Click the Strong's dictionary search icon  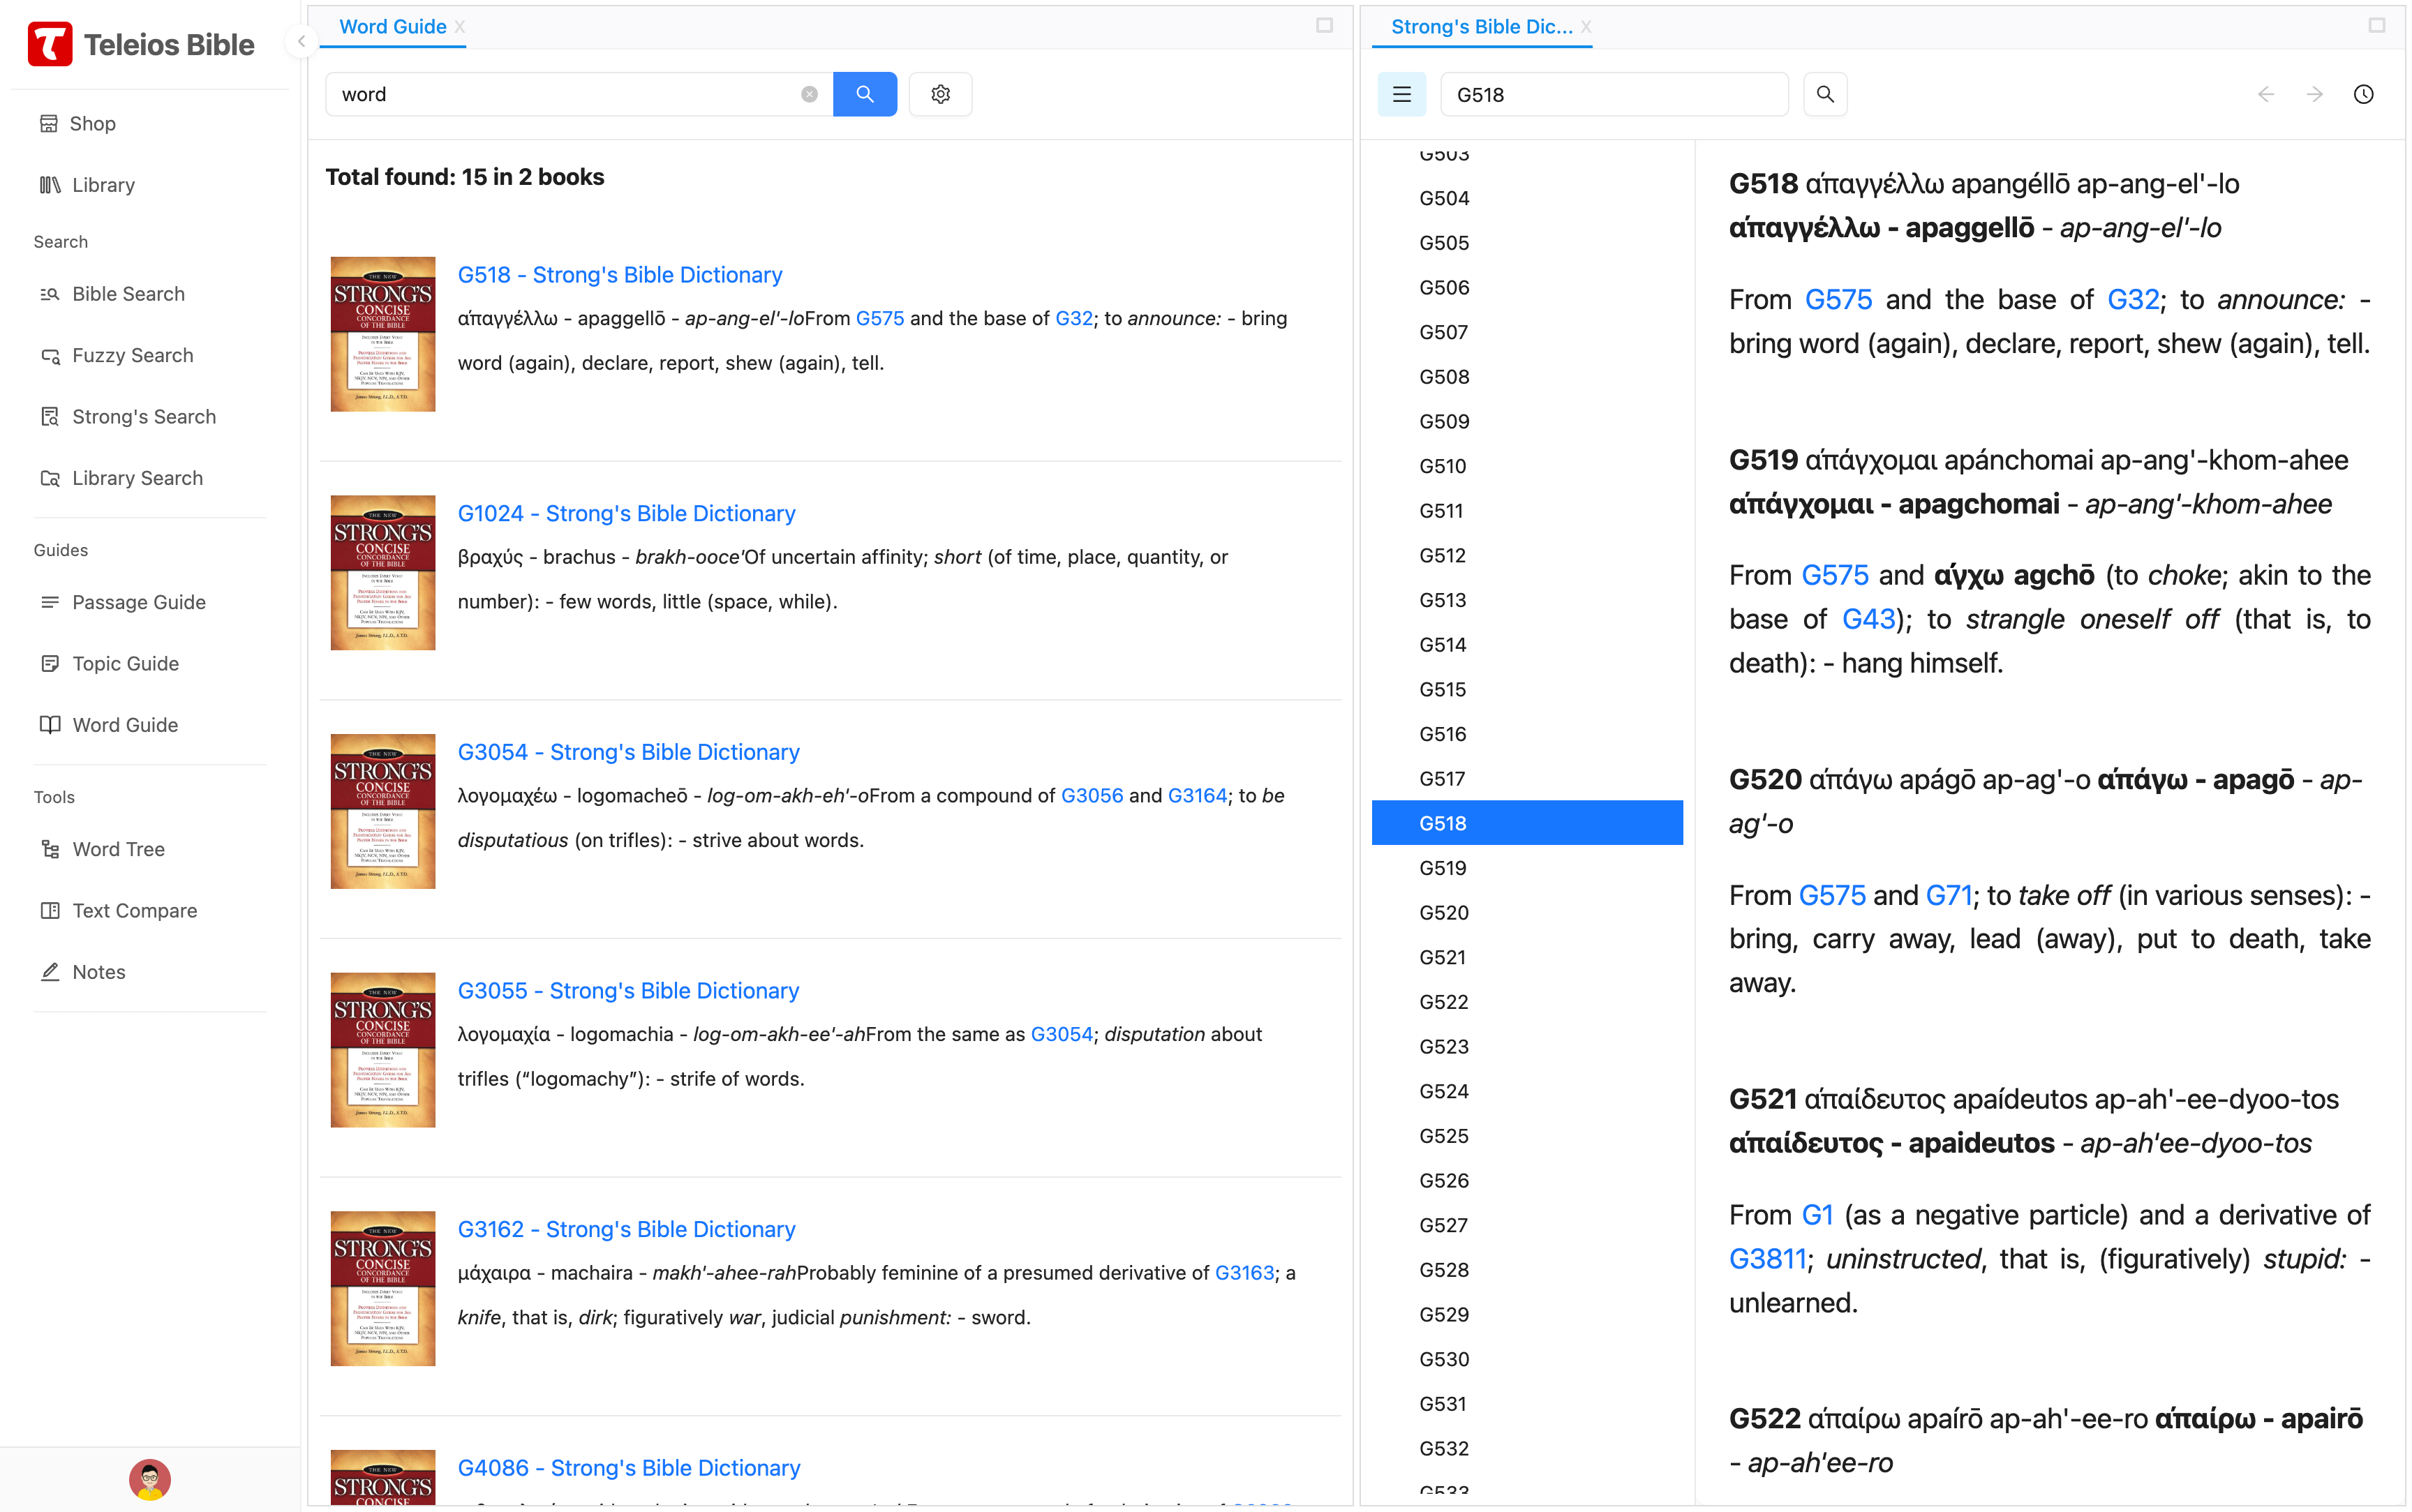(1824, 94)
